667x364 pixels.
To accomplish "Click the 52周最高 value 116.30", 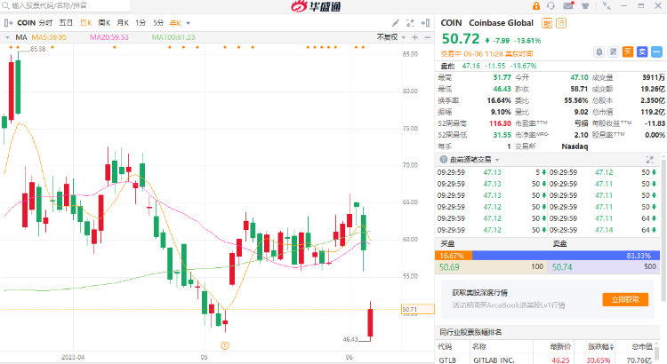I will click(x=500, y=123).
